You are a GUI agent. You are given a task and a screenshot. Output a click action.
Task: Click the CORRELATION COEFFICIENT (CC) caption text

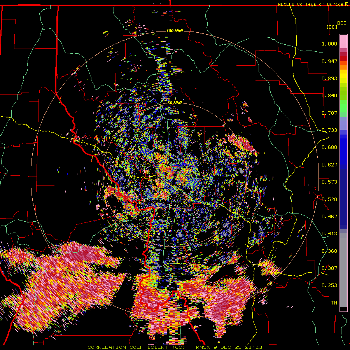click(x=136, y=347)
